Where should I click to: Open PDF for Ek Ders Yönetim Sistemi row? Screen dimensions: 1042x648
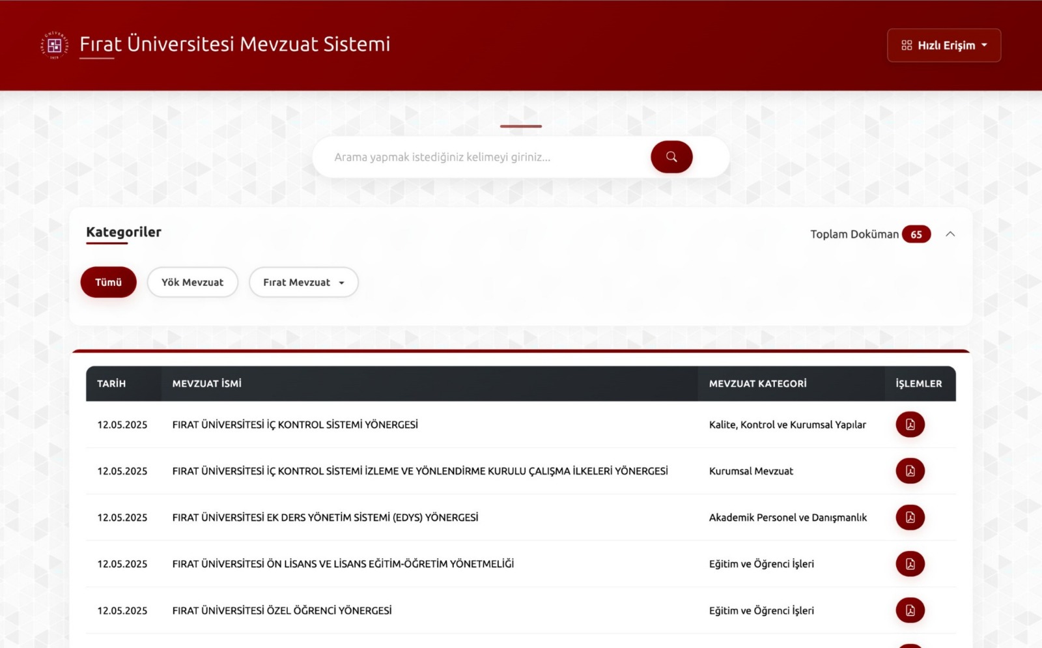pyautogui.click(x=910, y=517)
